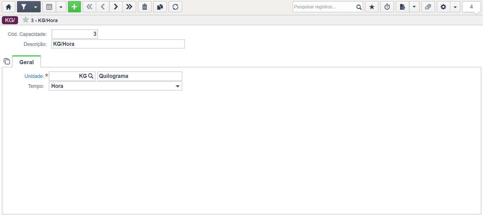Screen dimensions: 483x215
Task: Expand the export options arrow
Action: (x=414, y=7)
